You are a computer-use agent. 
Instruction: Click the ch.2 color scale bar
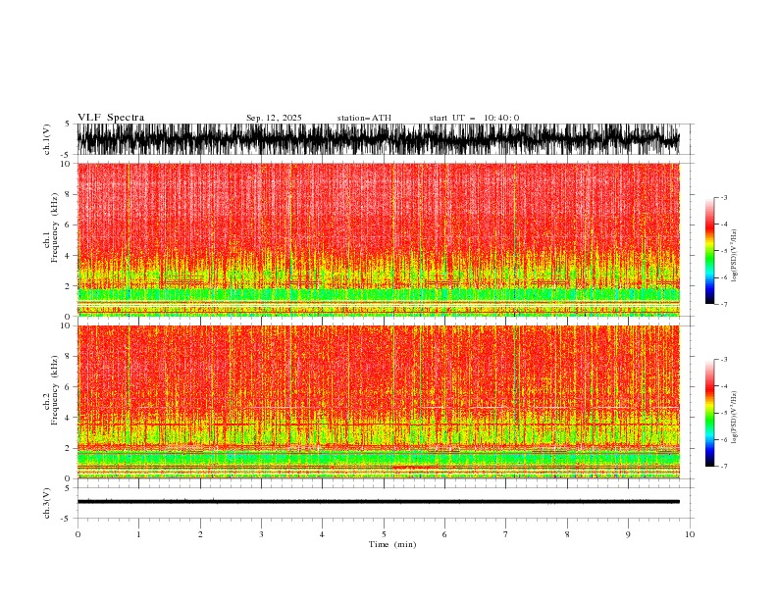(709, 413)
